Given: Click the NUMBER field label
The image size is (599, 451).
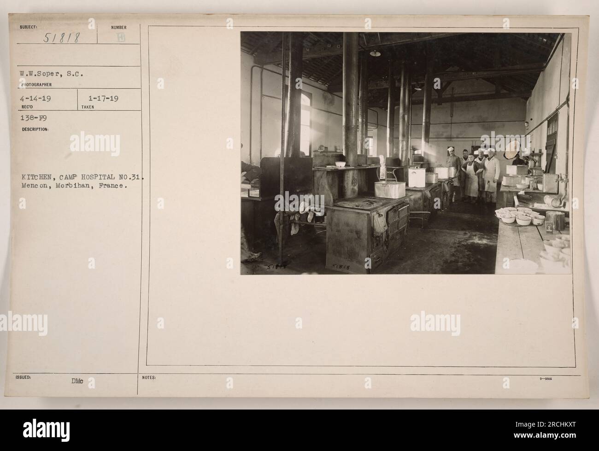Looking at the screenshot, I should click(118, 28).
